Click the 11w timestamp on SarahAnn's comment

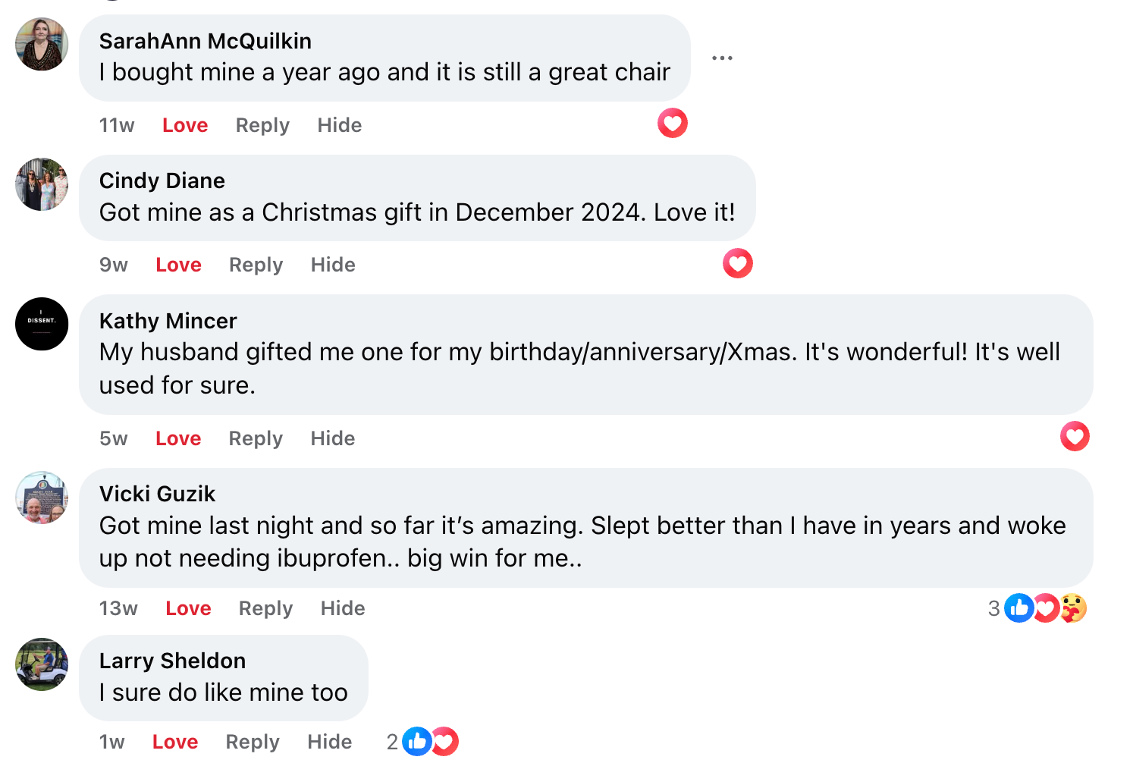click(117, 125)
